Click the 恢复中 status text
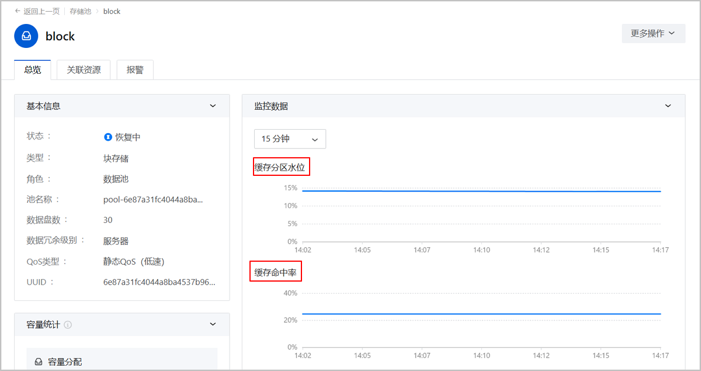 [127, 137]
